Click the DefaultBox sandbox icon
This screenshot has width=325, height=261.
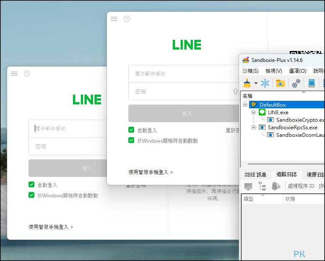254,105
